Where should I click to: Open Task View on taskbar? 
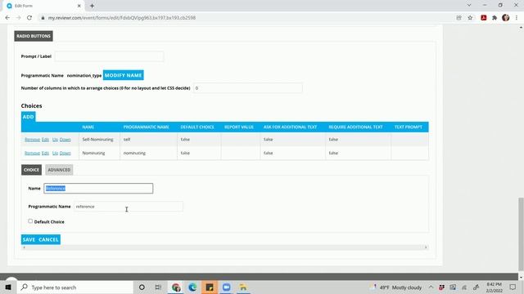[x=158, y=287]
